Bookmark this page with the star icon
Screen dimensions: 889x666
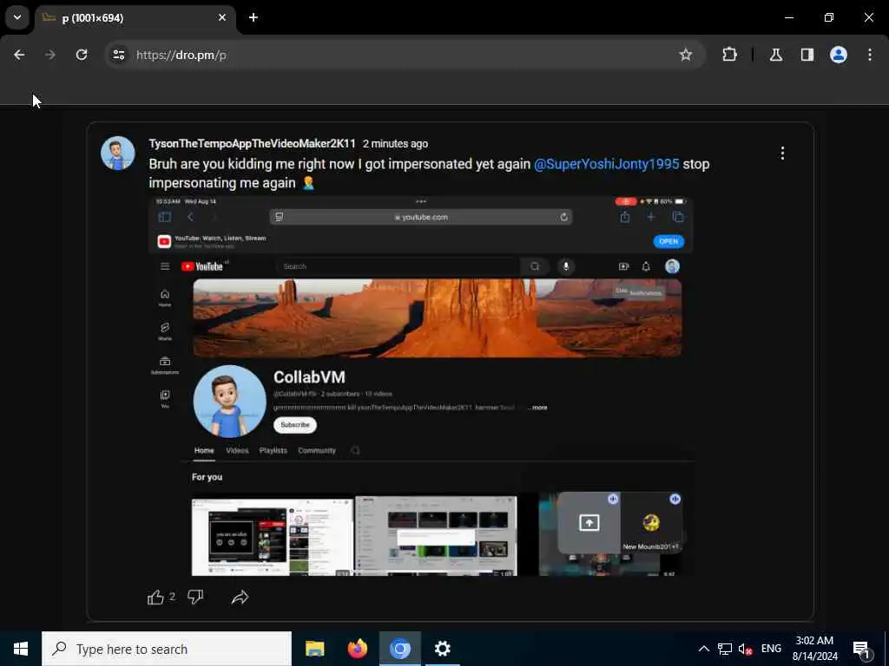686,55
